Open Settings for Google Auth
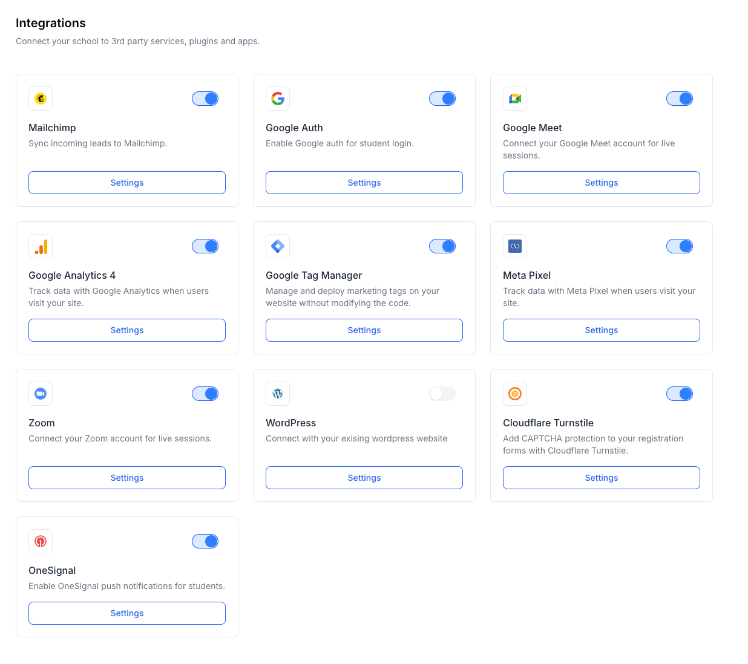748x664 pixels. click(x=364, y=183)
